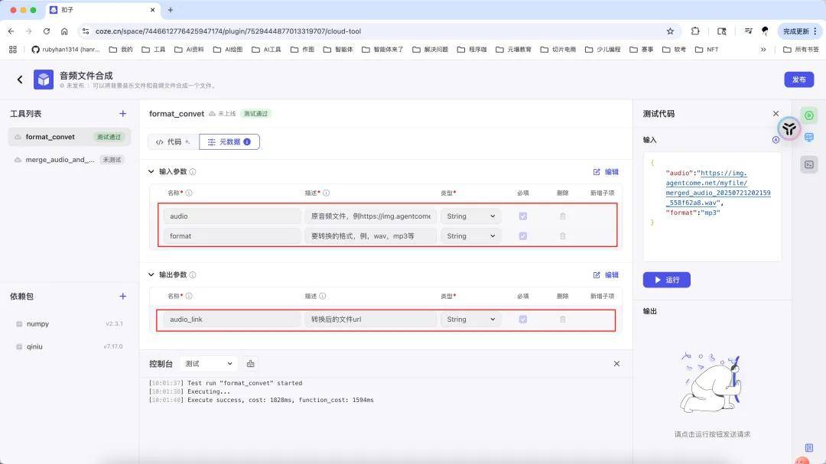The height and width of the screenshot is (464, 826).
Task: Click the 运行 button
Action: coord(666,280)
